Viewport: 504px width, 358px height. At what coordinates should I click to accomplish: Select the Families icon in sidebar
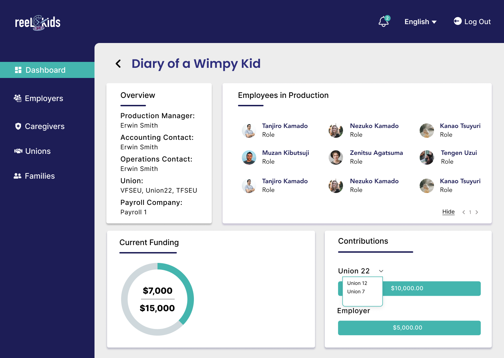(18, 176)
